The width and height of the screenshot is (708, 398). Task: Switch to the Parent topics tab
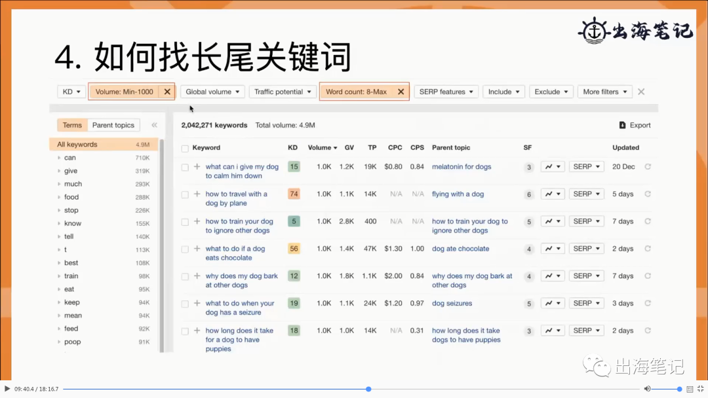point(113,125)
